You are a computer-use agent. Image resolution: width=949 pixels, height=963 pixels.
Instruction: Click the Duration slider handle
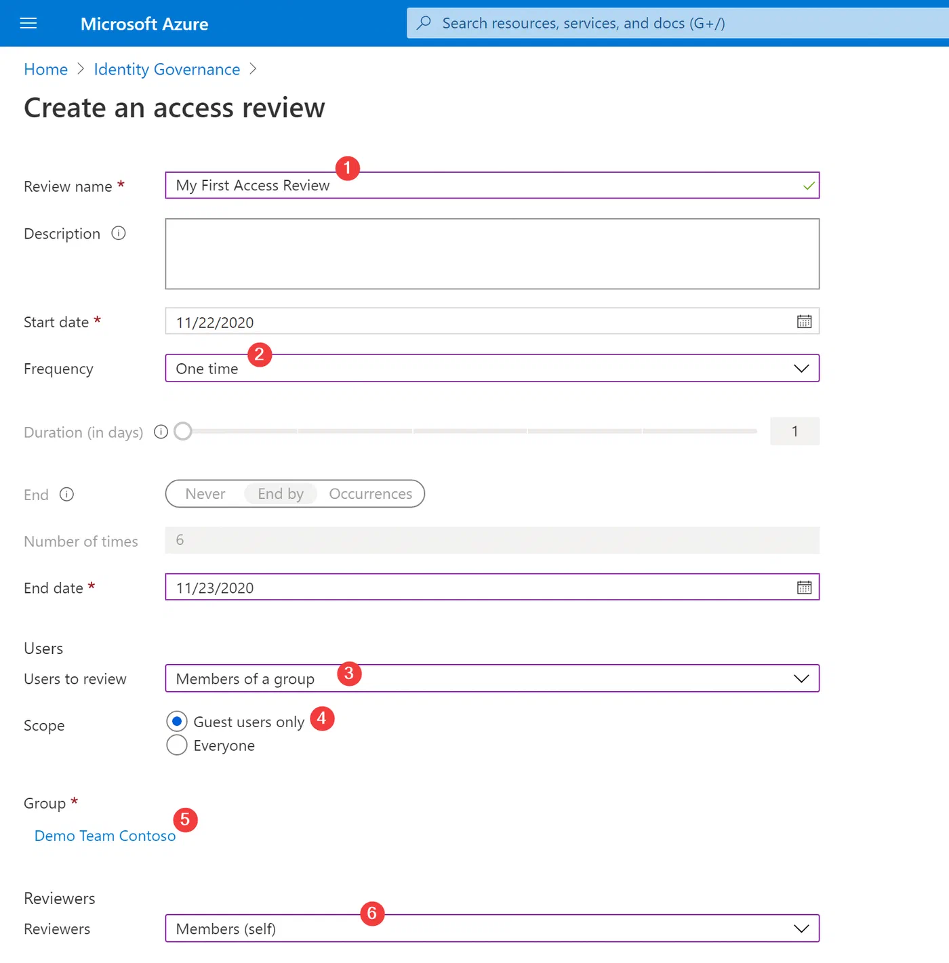point(183,431)
